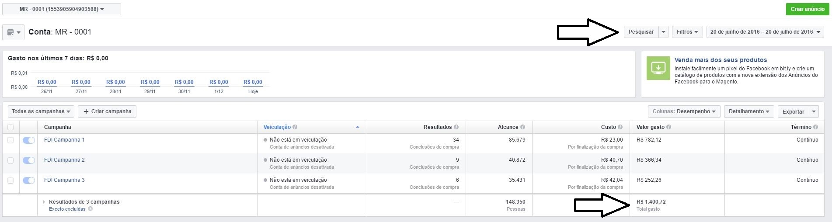Show info tooltip for Término column

pyautogui.click(x=815, y=127)
